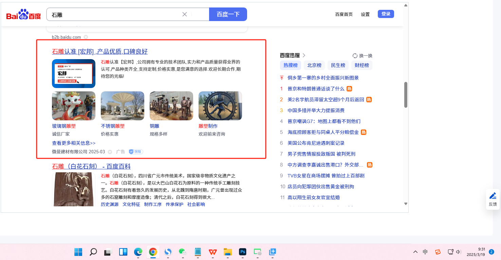Expand the hidden system tray icons chevron
Image resolution: width=501 pixels, height=260 pixels.
click(415, 252)
